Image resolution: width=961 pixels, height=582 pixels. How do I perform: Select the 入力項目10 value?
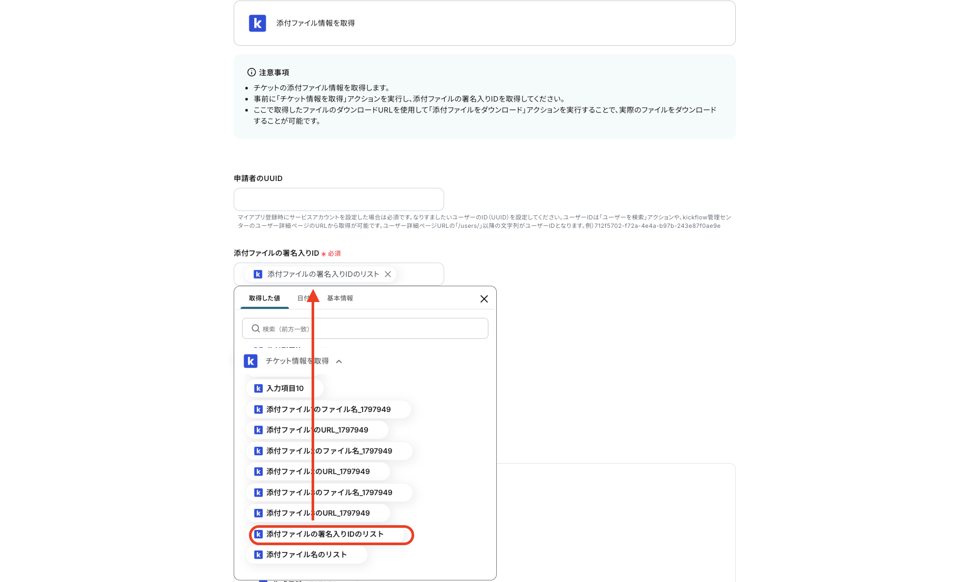pyautogui.click(x=284, y=388)
